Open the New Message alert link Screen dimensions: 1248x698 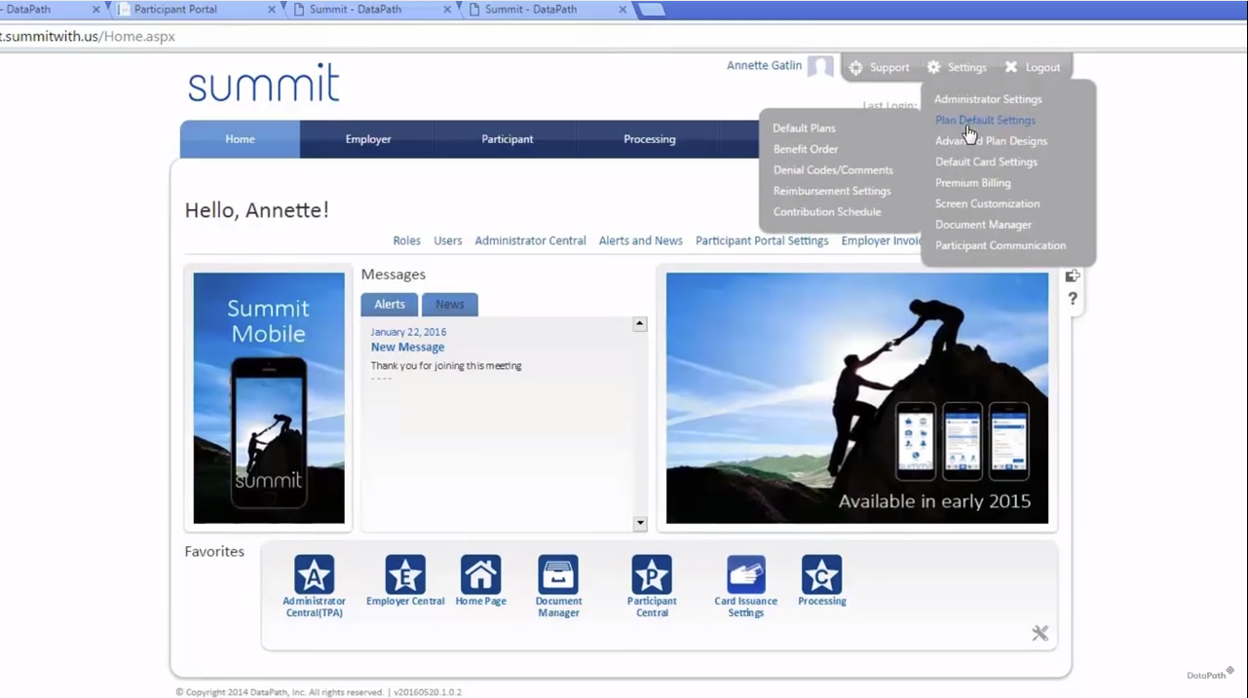407,348
